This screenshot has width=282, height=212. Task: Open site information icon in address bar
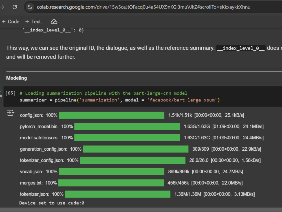pos(30,7)
